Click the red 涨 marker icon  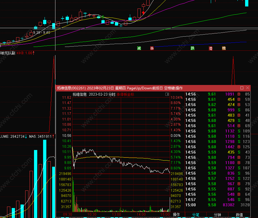152,48
